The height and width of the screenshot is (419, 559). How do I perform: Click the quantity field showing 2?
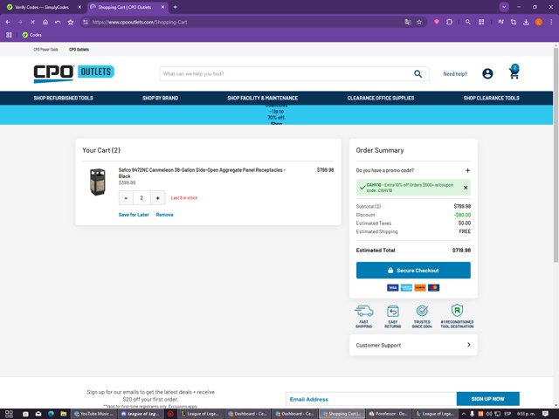141,198
